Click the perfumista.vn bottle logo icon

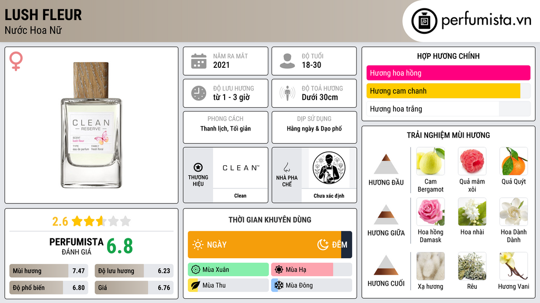click(x=424, y=21)
